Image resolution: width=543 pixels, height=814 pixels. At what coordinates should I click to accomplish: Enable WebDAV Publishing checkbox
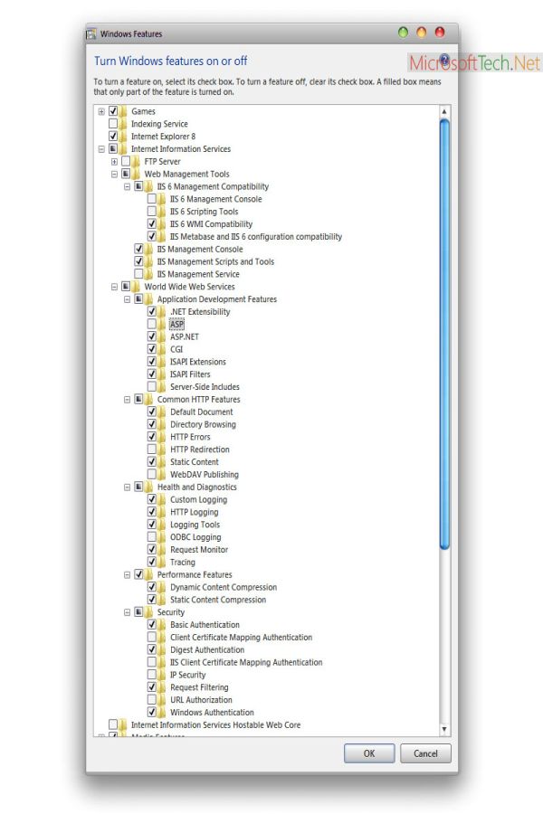(152, 474)
